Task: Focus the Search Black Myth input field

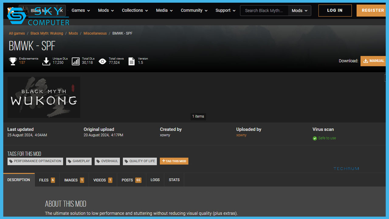Action: click(264, 11)
